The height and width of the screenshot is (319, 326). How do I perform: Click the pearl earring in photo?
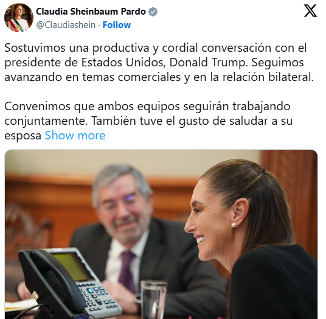pos(234,225)
